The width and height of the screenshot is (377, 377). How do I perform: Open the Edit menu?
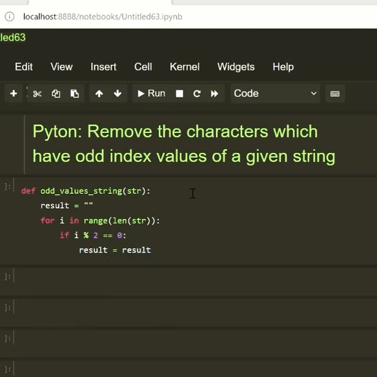[x=24, y=66]
